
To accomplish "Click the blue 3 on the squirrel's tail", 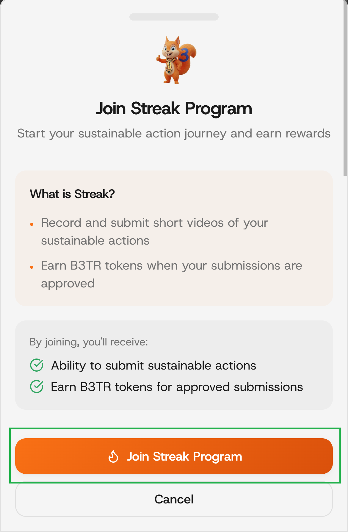I will click(185, 55).
